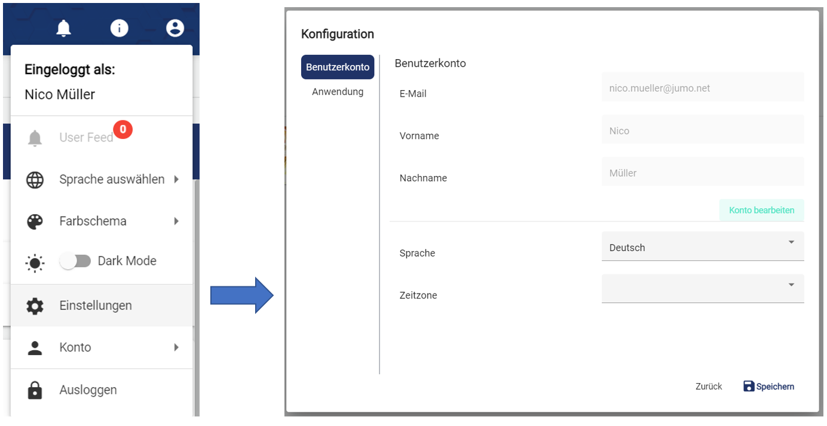Click the notification bell icon in header
Viewport: 827px width, 426px height.
coord(63,28)
